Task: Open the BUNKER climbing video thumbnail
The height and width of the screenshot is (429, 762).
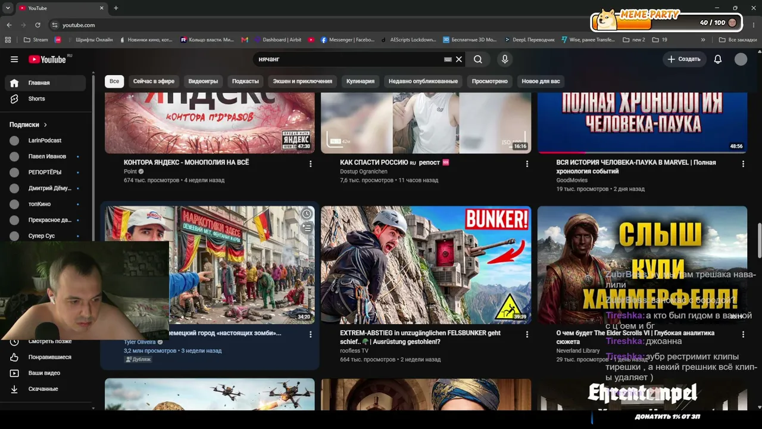Action: click(x=426, y=265)
